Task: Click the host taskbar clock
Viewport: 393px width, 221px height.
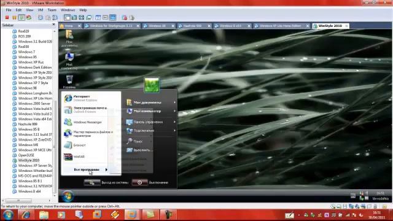Action: [376, 215]
